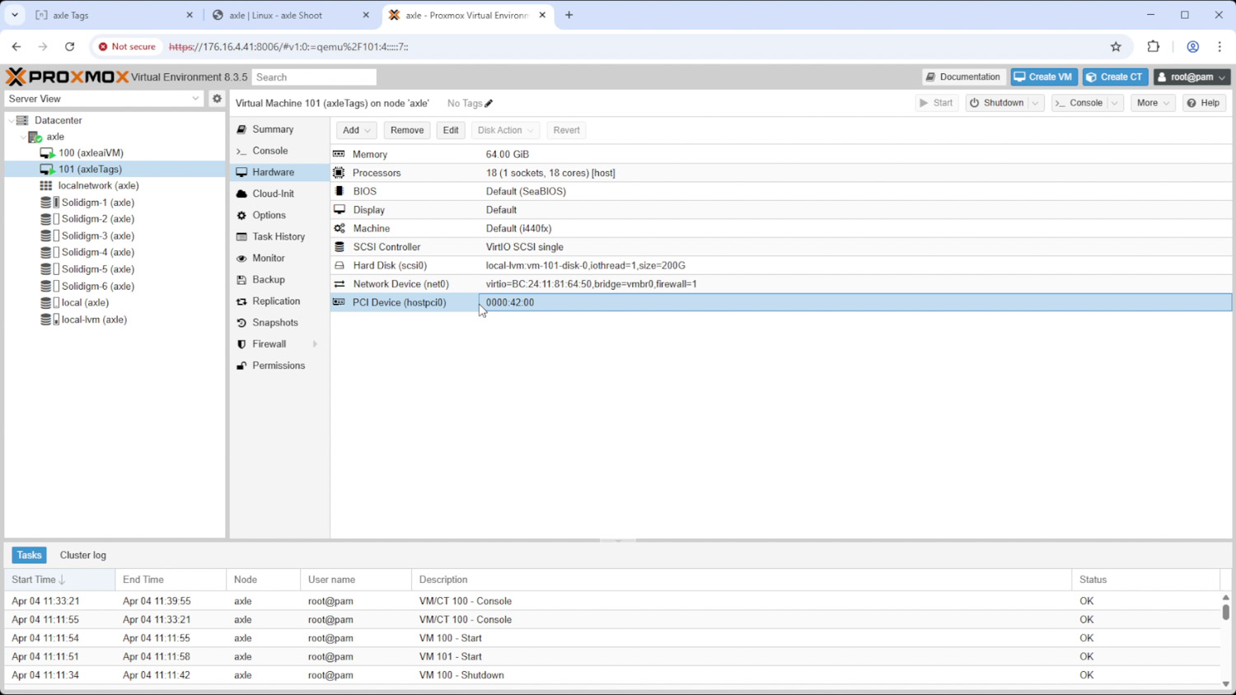Bookmark this page with the star icon
This screenshot has width=1236, height=695.
pyautogui.click(x=1116, y=47)
